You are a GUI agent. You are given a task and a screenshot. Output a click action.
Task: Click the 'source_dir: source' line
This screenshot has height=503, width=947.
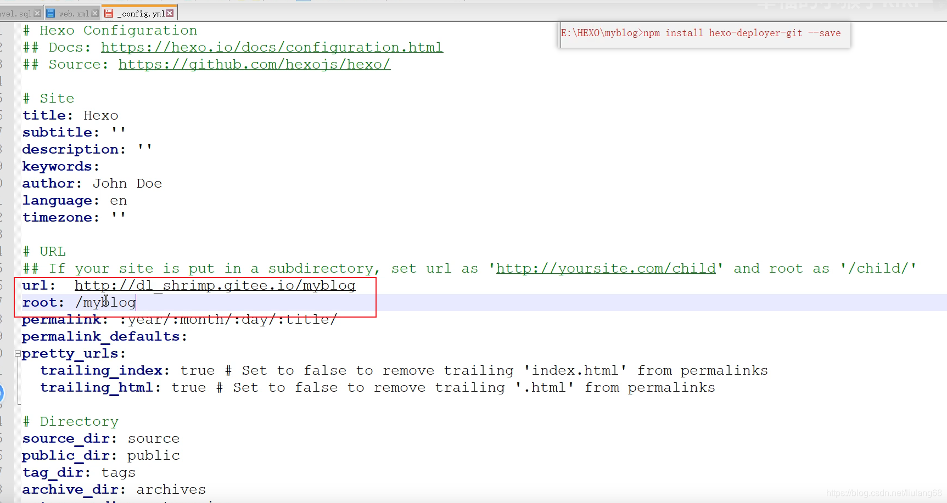pyautogui.click(x=101, y=439)
